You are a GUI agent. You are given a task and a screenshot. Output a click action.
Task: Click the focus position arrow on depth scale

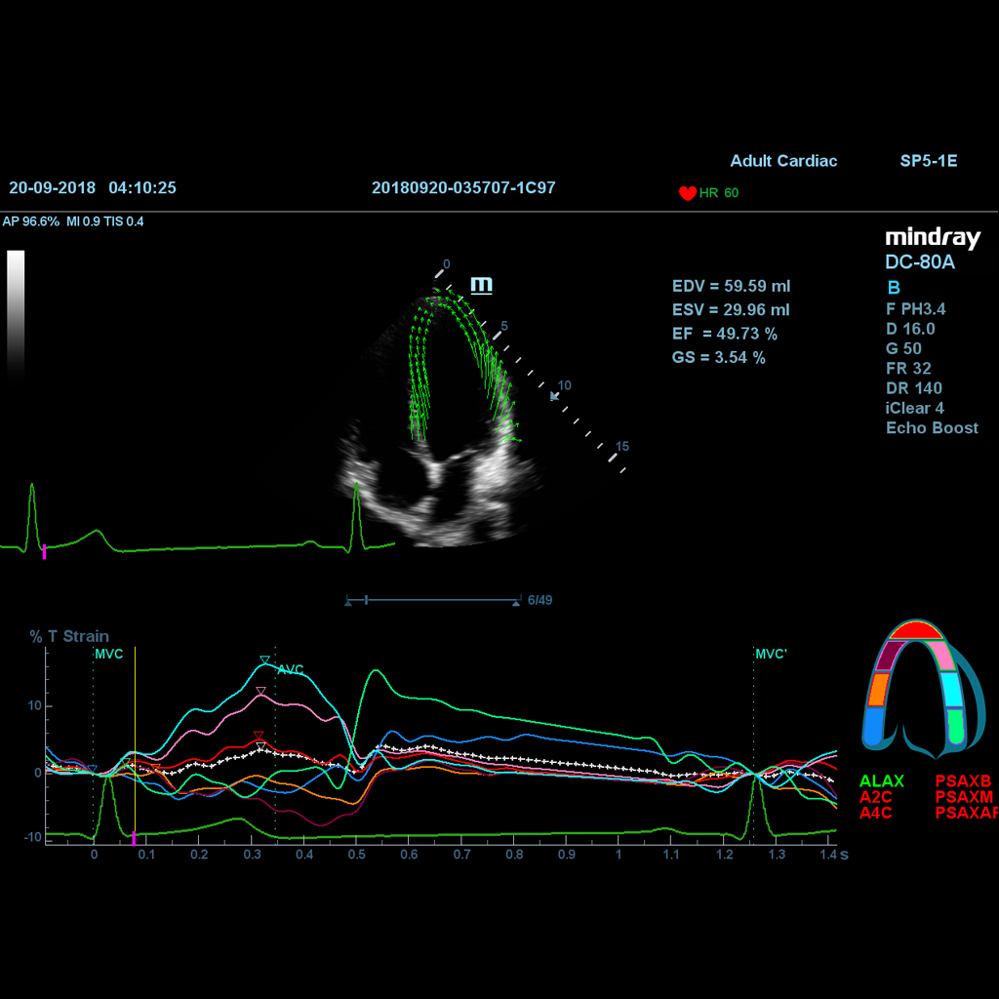(556, 396)
